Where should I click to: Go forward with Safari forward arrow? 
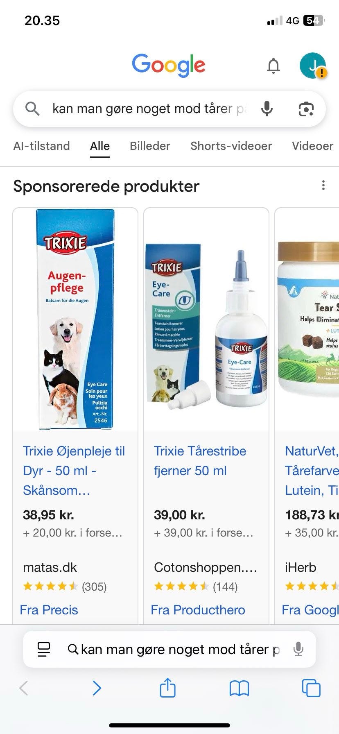tap(97, 688)
